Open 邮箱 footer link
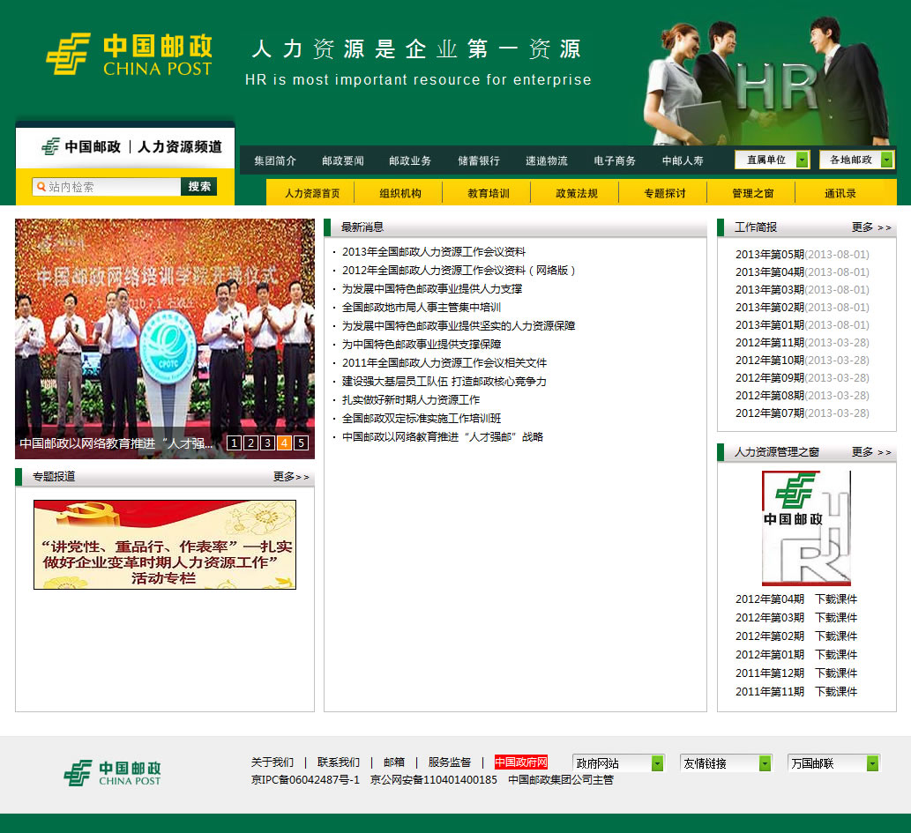Viewport: 911px width, 833px height. [394, 762]
